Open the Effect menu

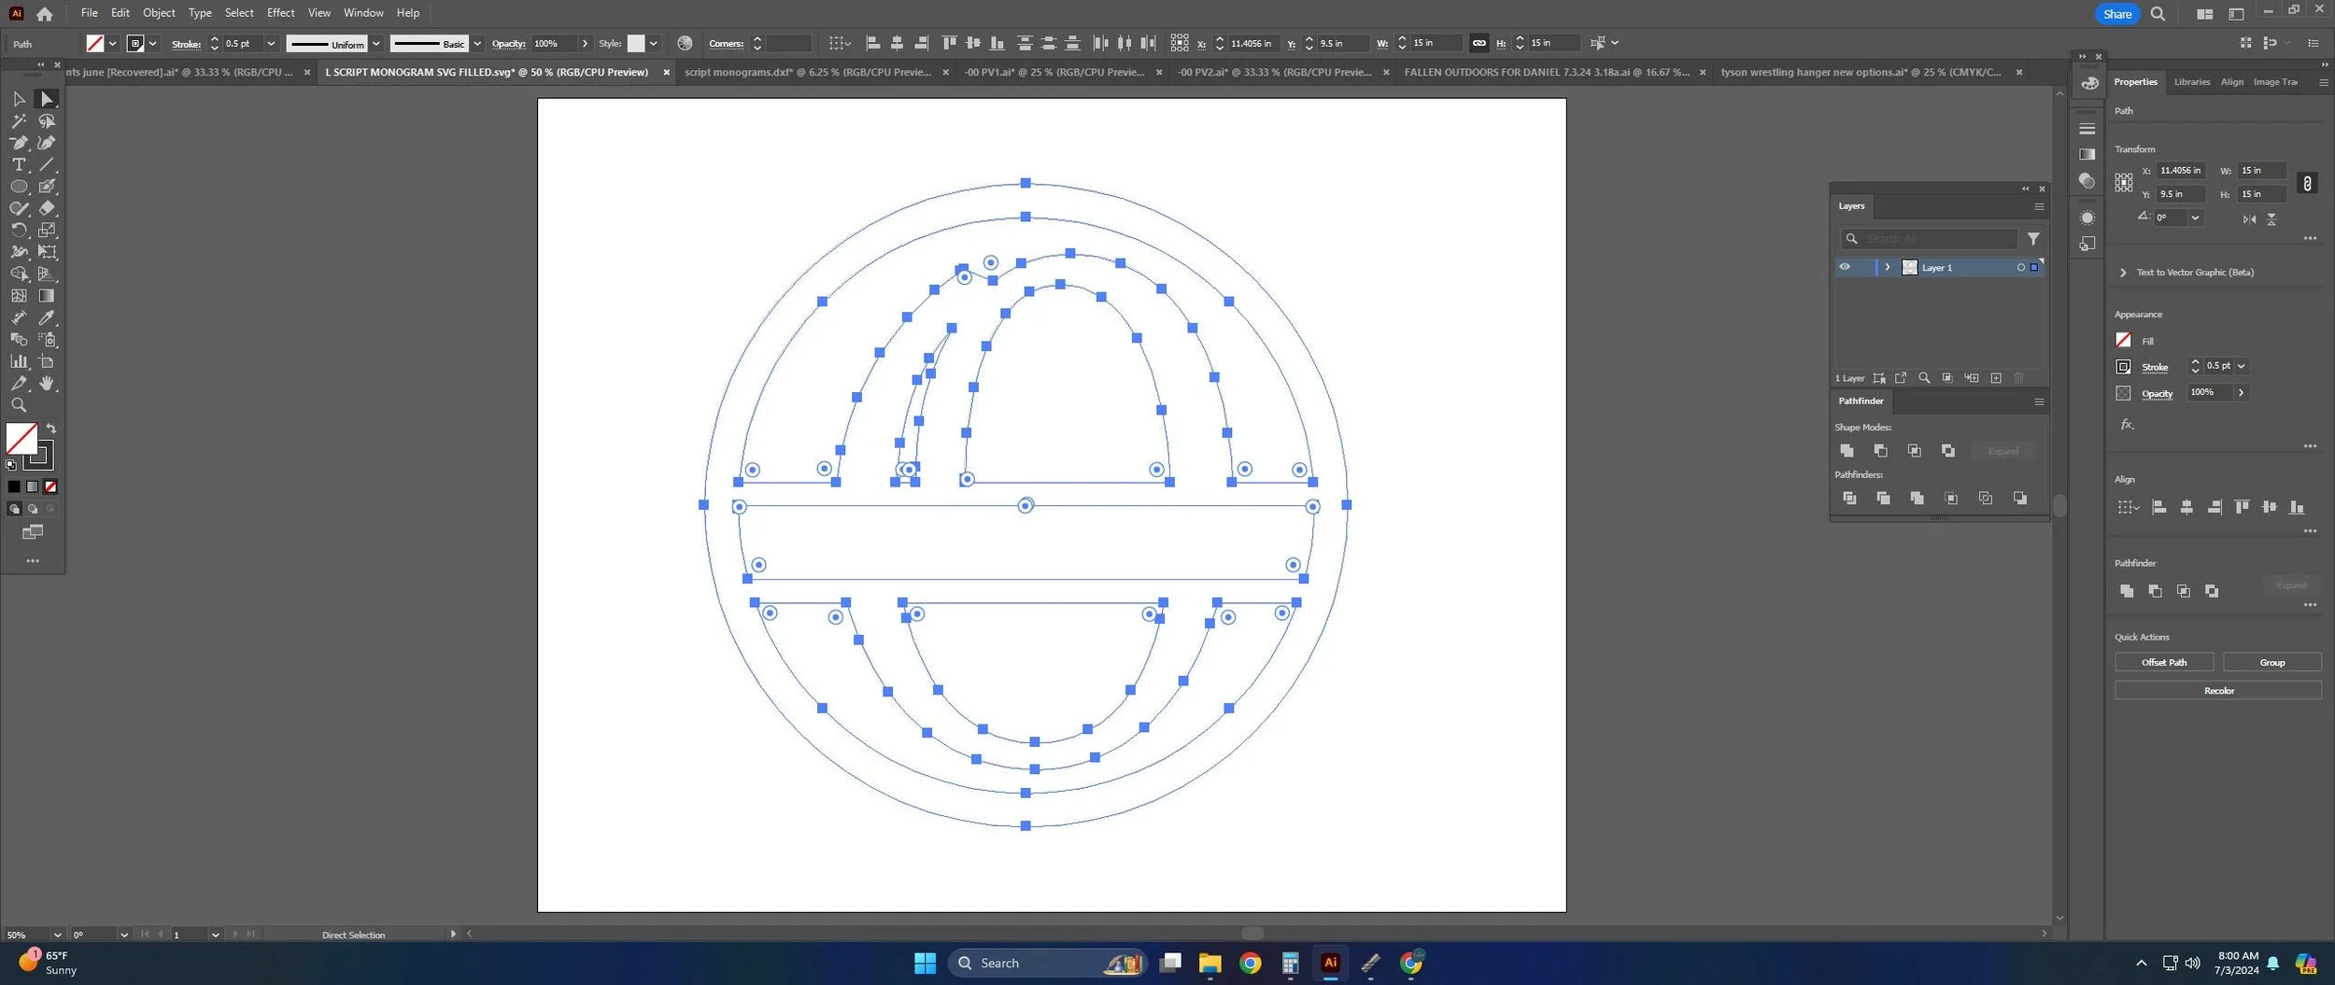point(280,13)
